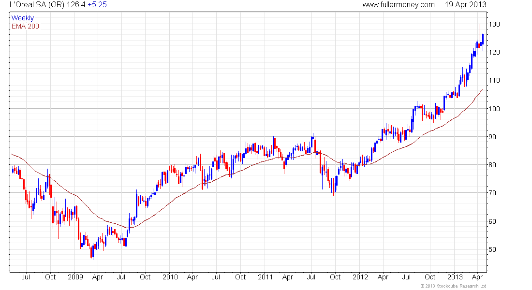This screenshot has width=532, height=290.
Task: Click the Oct label just before 2012
Action: (x=335, y=277)
